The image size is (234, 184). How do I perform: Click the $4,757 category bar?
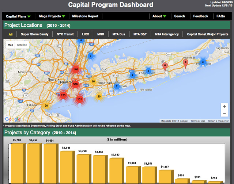[34, 164]
